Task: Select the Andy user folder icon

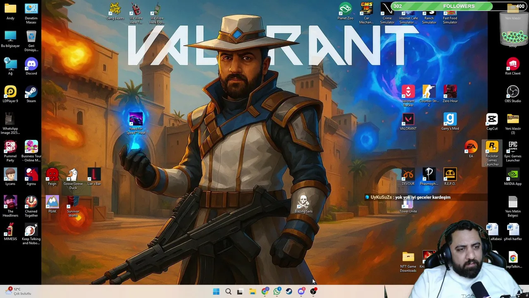Action: (x=10, y=12)
